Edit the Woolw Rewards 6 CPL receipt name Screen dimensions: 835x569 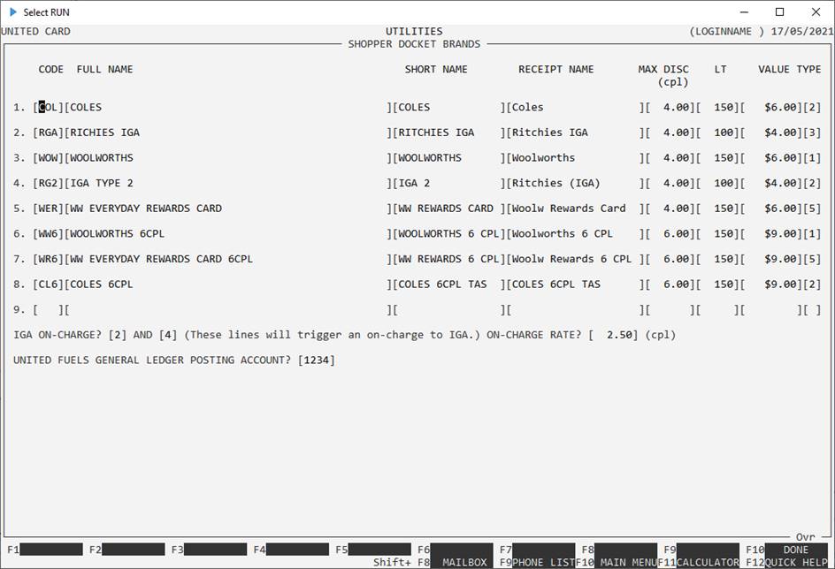pyautogui.click(x=575, y=259)
